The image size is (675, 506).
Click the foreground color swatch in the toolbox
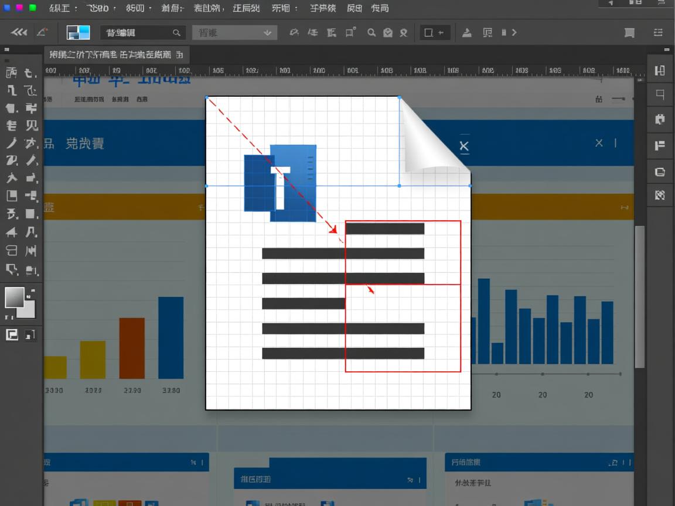pos(15,297)
